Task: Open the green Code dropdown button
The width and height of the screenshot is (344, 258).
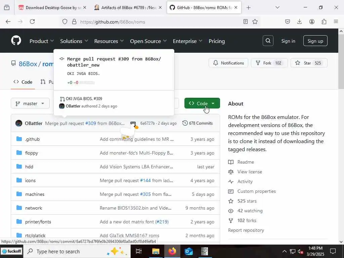Action: coord(202,103)
